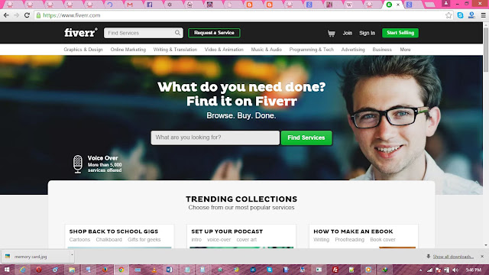Open Internet Explorer from taskbar
Image resolution: width=489 pixels, height=275 pixels.
coord(22,270)
